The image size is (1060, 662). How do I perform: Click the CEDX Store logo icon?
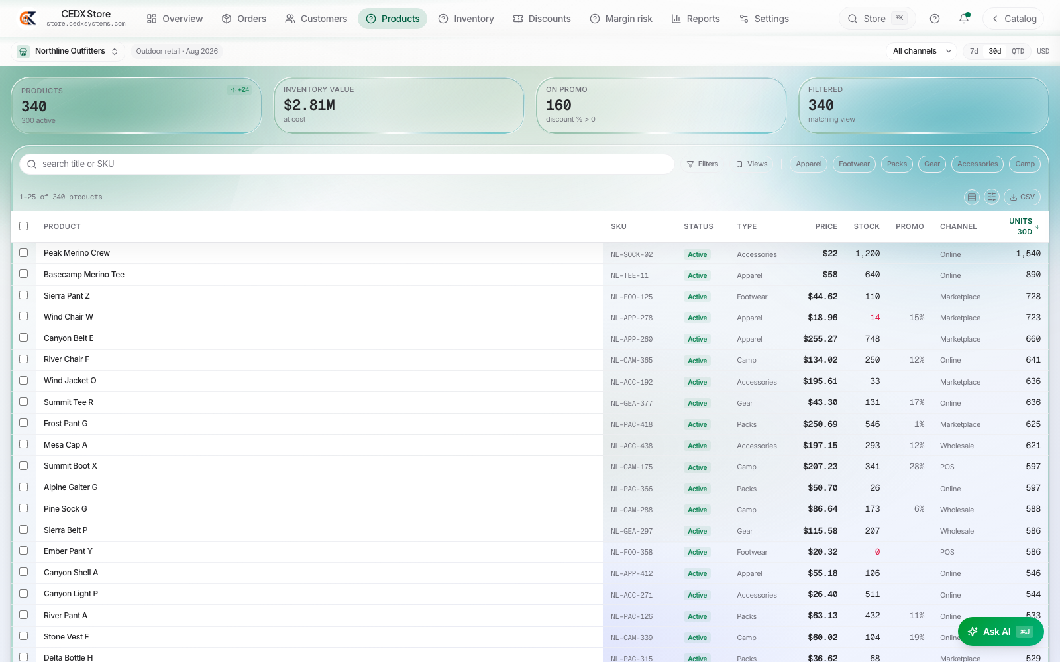coord(28,19)
